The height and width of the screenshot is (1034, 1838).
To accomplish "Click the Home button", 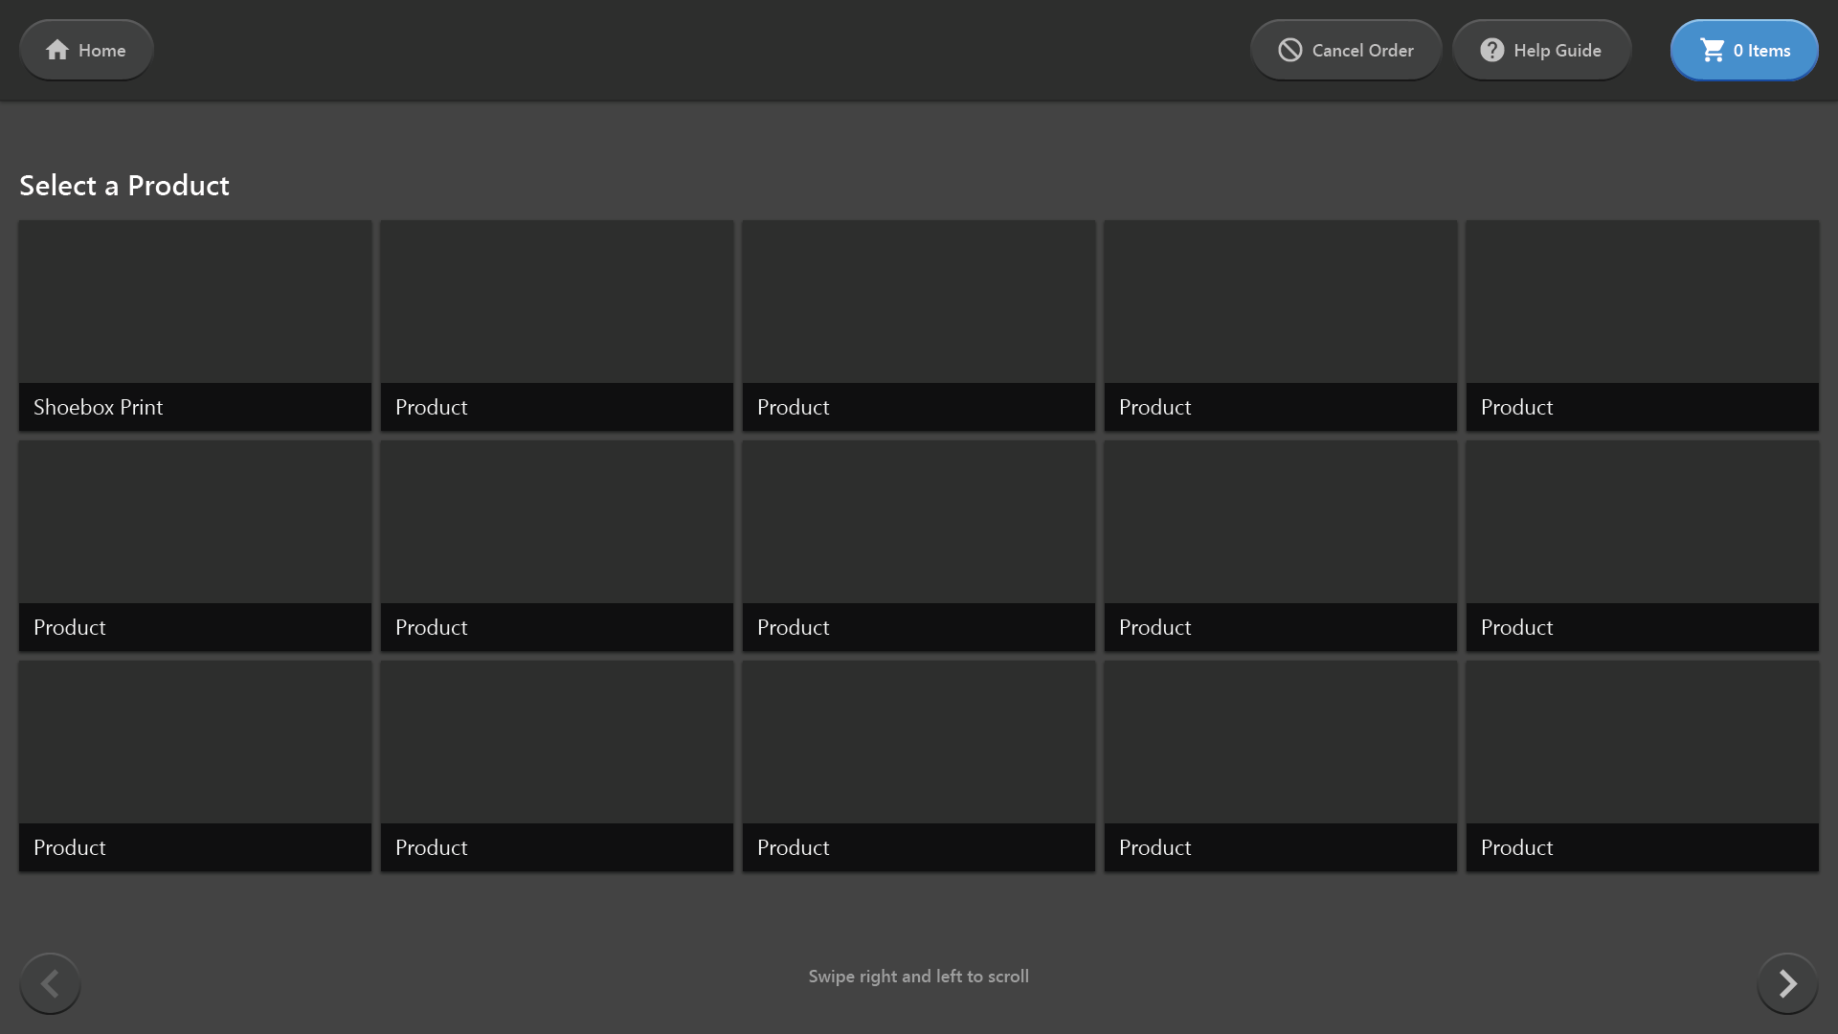I will point(86,50).
